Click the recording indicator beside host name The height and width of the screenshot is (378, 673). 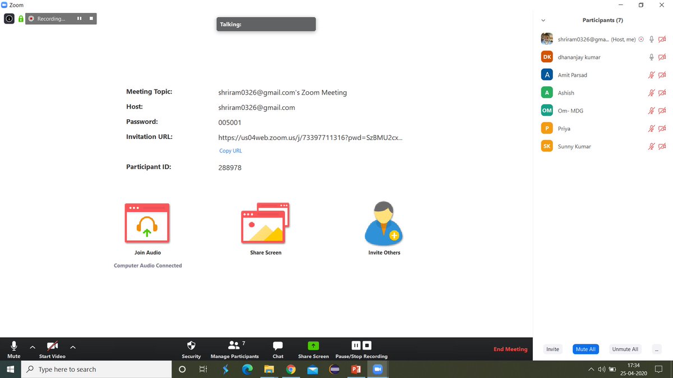(641, 39)
